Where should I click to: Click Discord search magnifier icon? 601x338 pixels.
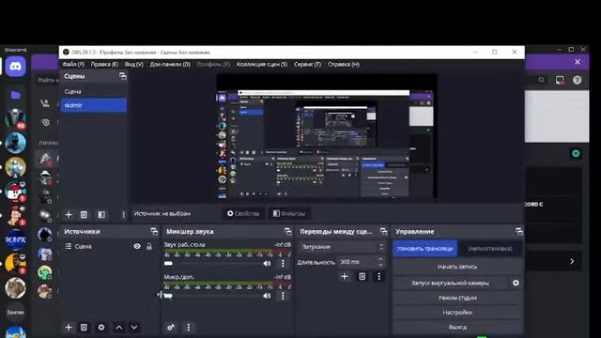542,80
